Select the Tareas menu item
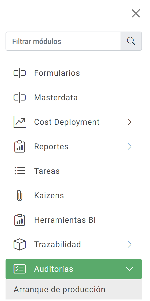 point(74,171)
